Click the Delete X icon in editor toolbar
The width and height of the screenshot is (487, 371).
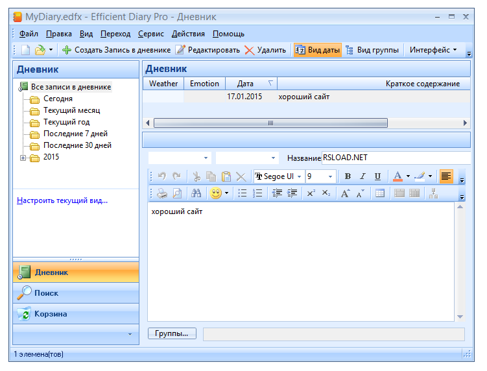click(x=241, y=176)
